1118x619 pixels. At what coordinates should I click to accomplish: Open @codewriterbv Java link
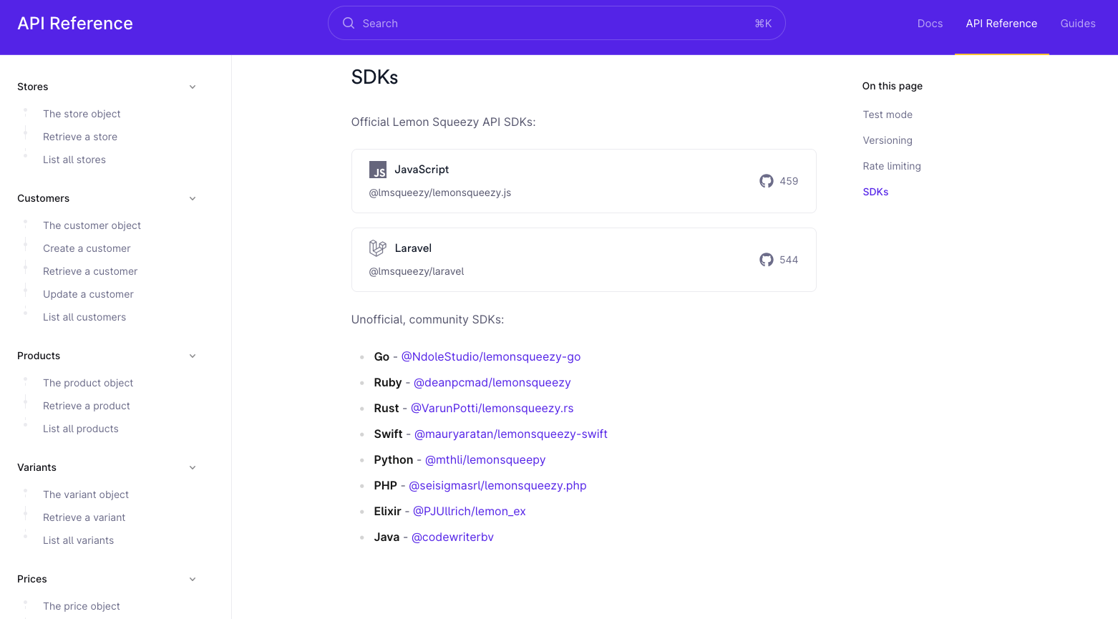(x=452, y=537)
